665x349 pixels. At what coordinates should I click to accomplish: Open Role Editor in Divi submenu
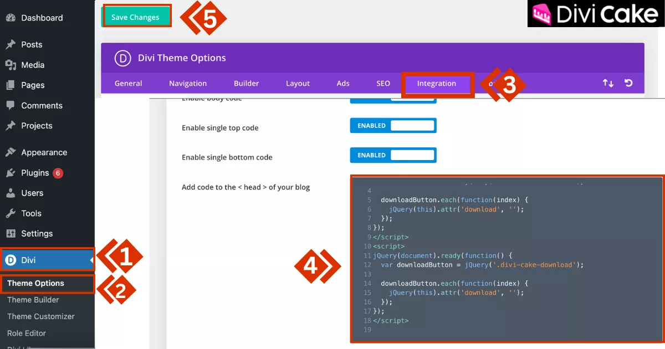pyautogui.click(x=27, y=333)
